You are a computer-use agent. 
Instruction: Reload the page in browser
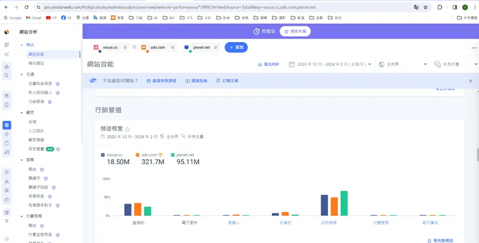click(27, 7)
